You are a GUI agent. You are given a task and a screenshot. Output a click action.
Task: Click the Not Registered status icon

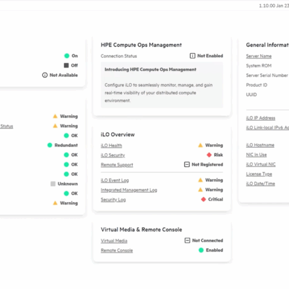[187, 165]
